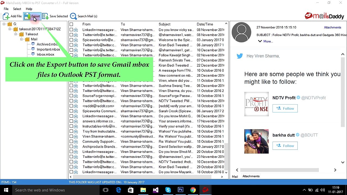This screenshot has width=347, height=195.
Task: Open Task View on taskbar
Action: click(106, 190)
